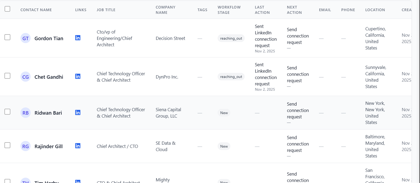
Task: Sort by the Contact Name column header
Action: (36, 10)
